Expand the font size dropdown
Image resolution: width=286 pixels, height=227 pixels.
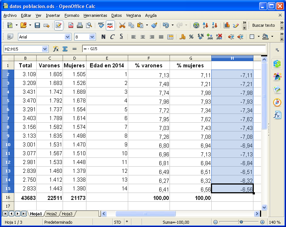coord(92,37)
